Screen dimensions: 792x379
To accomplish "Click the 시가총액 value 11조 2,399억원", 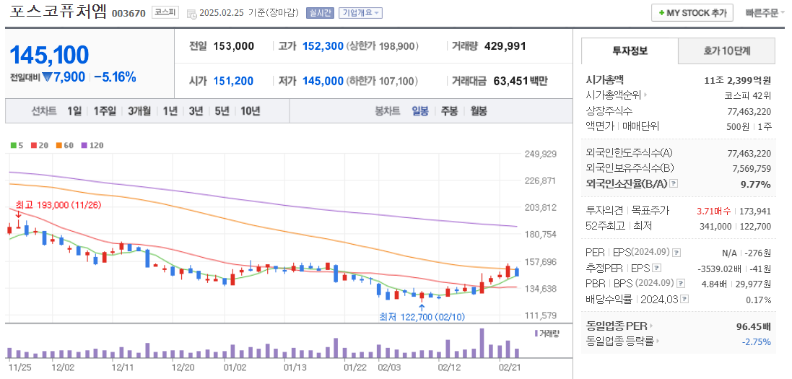I will (737, 80).
